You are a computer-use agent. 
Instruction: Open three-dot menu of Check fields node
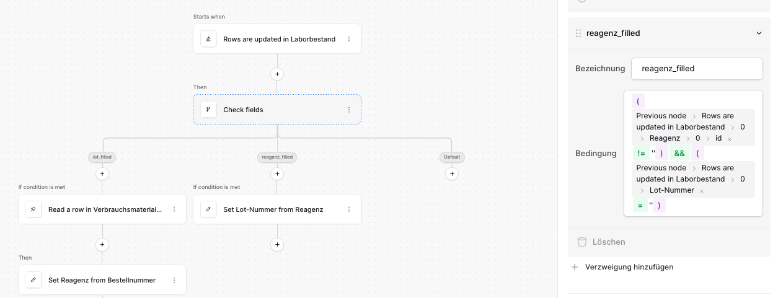click(x=349, y=110)
